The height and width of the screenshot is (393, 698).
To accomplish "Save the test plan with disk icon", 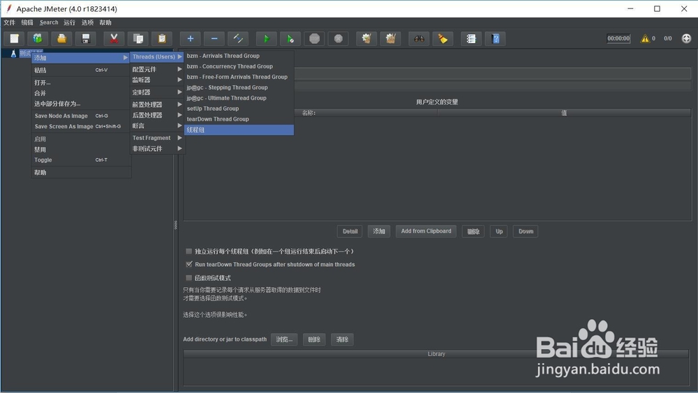I will (86, 39).
